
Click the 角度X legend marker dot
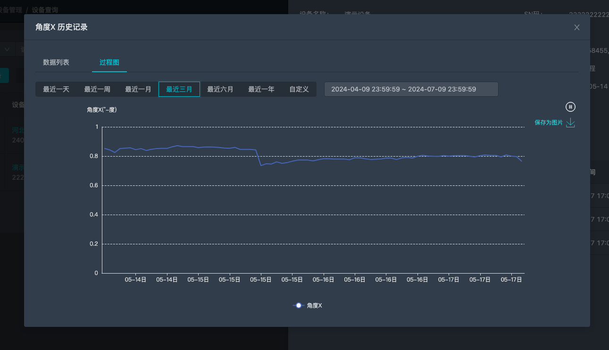pyautogui.click(x=298, y=305)
